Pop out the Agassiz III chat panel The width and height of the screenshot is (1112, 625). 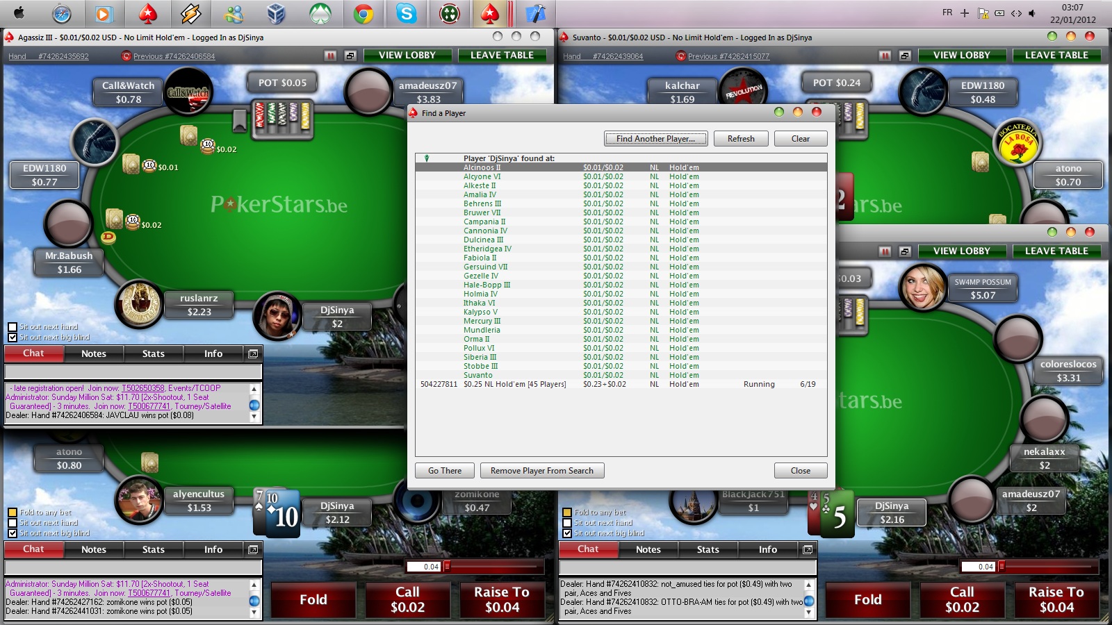[x=253, y=353]
